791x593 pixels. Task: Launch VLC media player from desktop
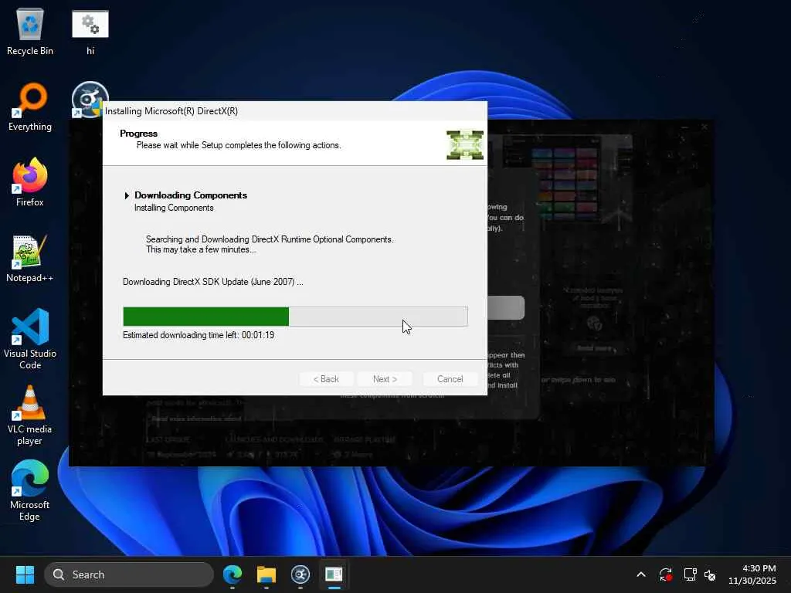[30, 415]
